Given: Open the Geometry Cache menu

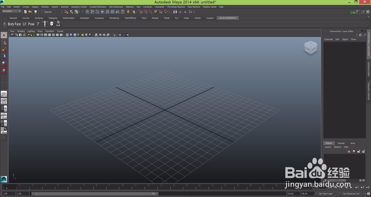Looking at the screenshot, I should pos(79,7).
